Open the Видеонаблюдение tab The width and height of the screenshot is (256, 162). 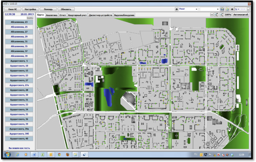tap(124, 15)
